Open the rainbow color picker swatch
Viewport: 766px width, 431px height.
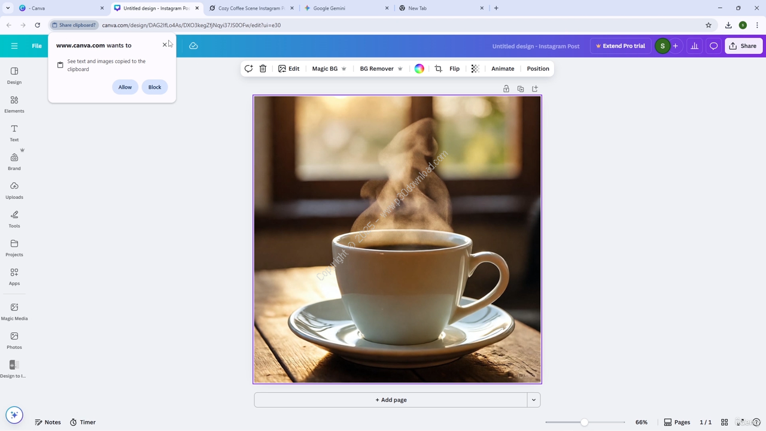pos(419,69)
